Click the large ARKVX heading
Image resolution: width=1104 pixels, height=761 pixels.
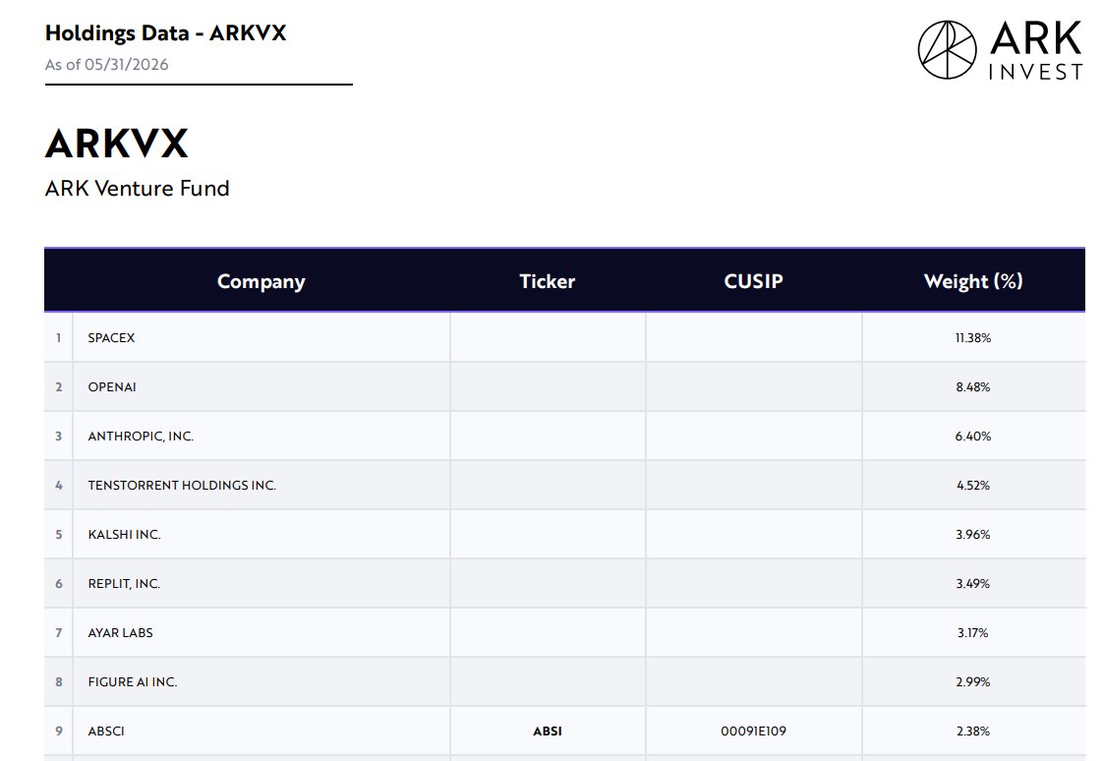117,144
